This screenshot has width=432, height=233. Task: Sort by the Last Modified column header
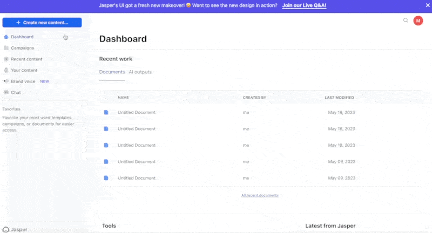point(339,98)
